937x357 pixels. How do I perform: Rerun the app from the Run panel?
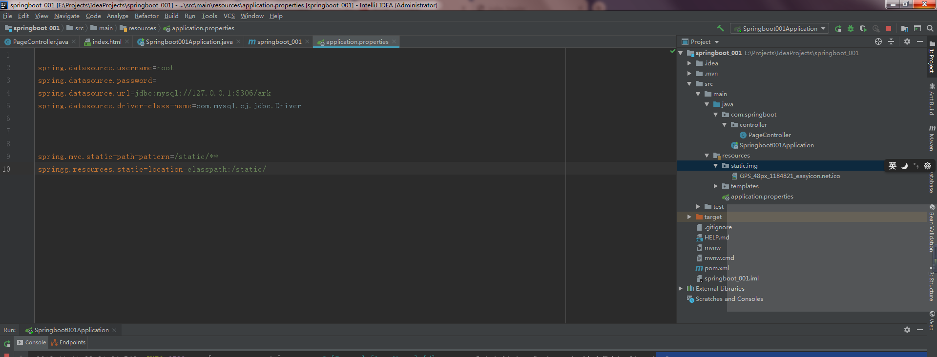pos(7,343)
